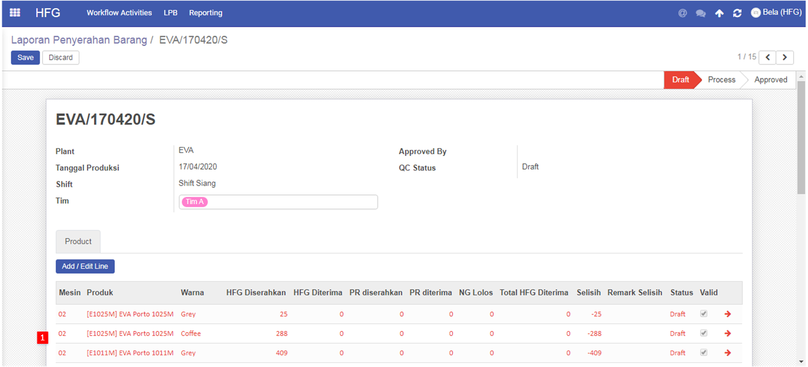Open the conversations chat icon

coord(701,13)
